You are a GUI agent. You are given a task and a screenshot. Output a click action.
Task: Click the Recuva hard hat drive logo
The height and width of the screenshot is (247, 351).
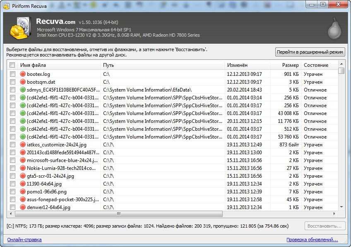(x=19, y=28)
